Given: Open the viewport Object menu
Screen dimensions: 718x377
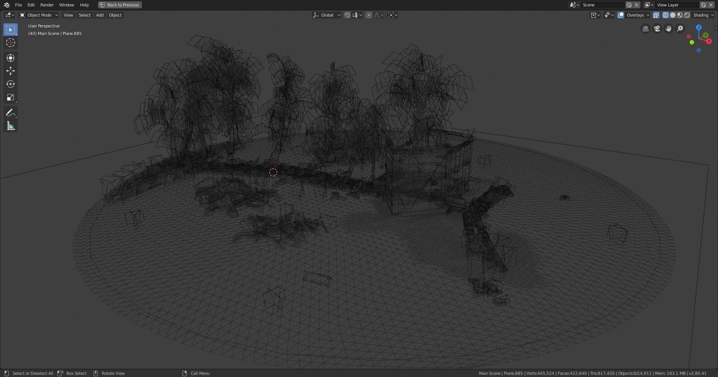Looking at the screenshot, I should point(115,15).
